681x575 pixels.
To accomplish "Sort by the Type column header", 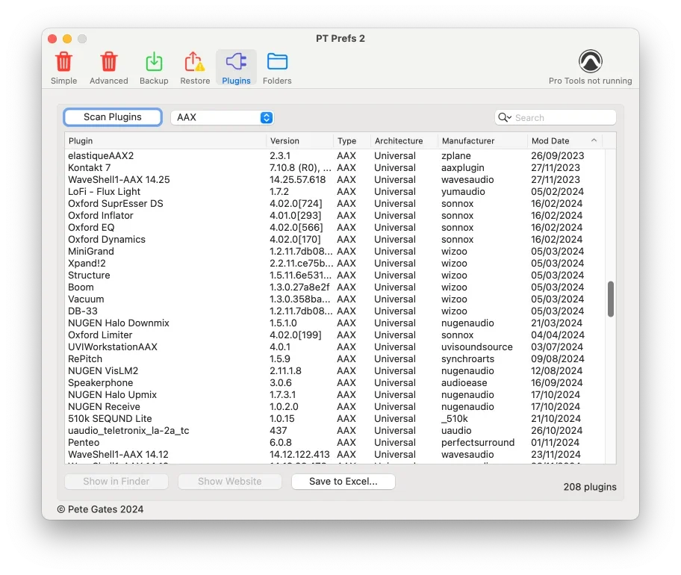I will pyautogui.click(x=352, y=140).
